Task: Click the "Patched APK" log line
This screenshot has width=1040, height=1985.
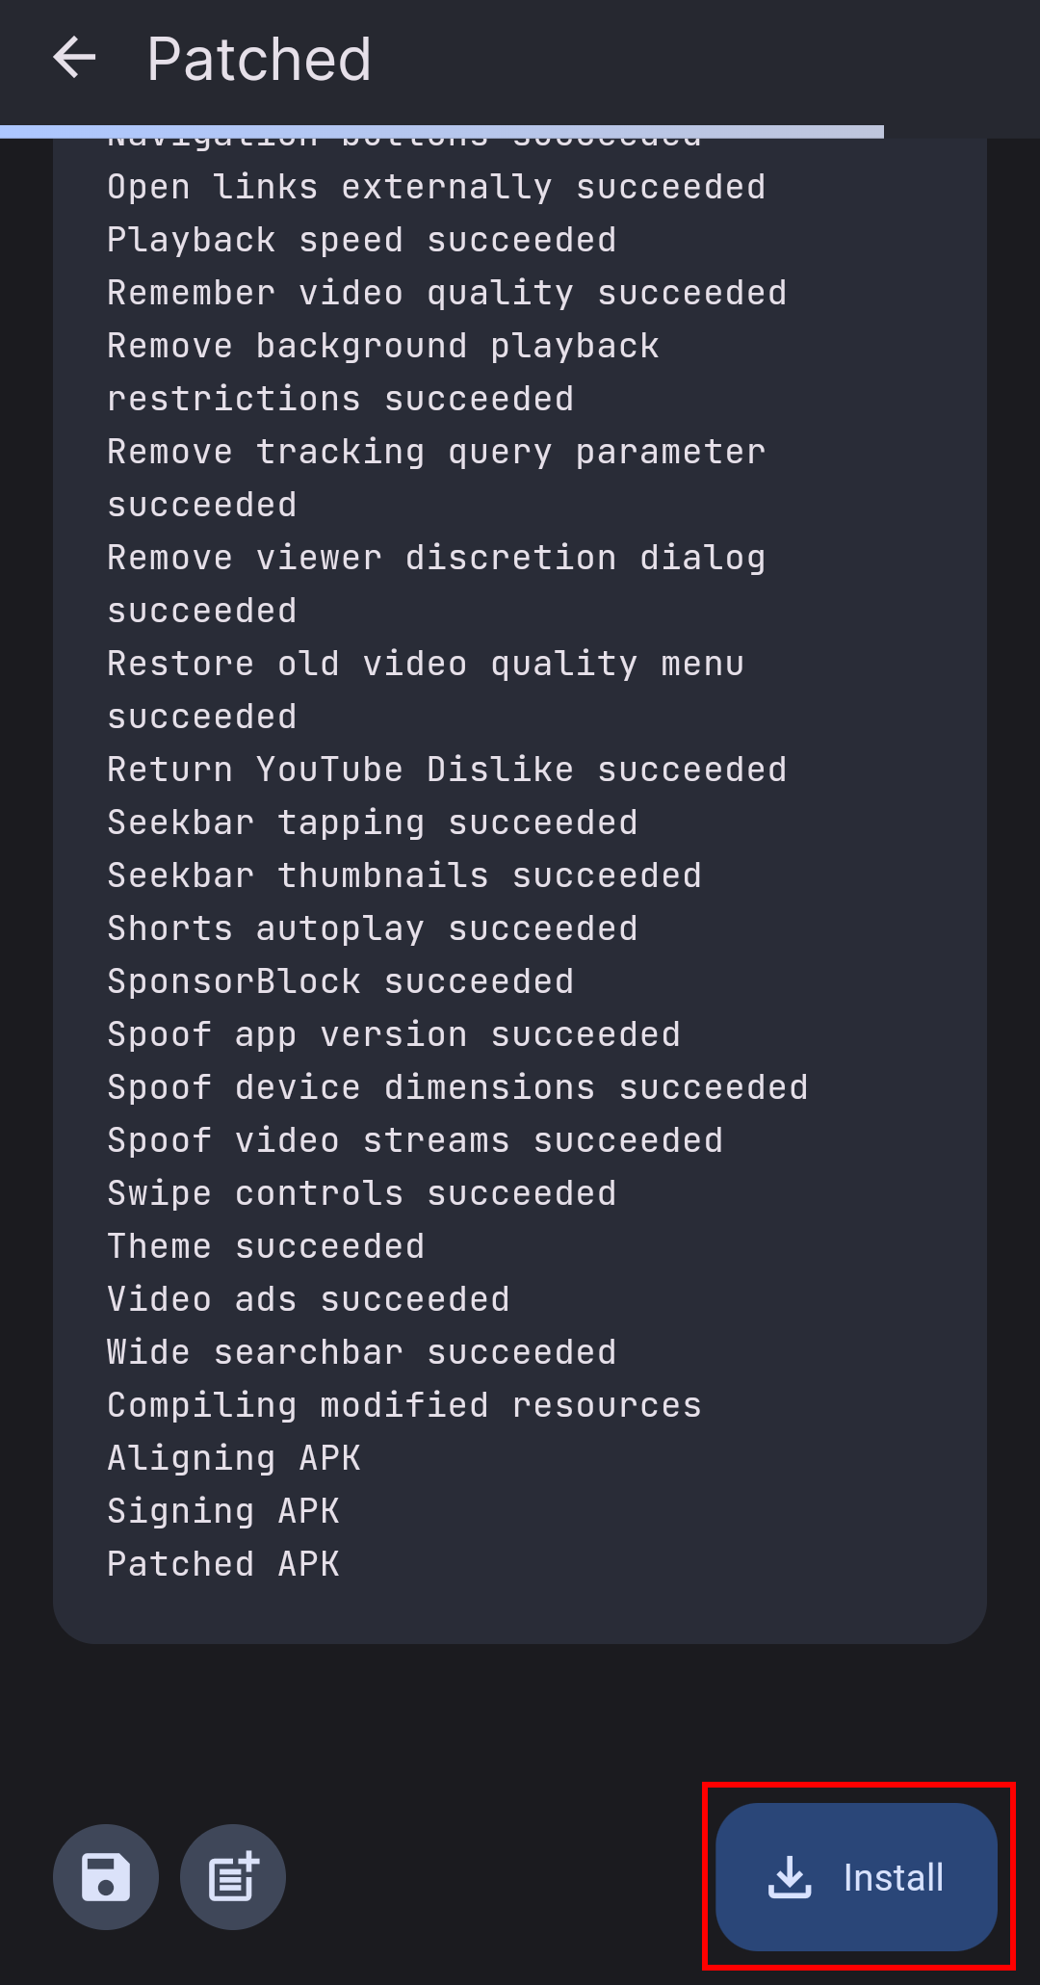Action: point(223,1564)
